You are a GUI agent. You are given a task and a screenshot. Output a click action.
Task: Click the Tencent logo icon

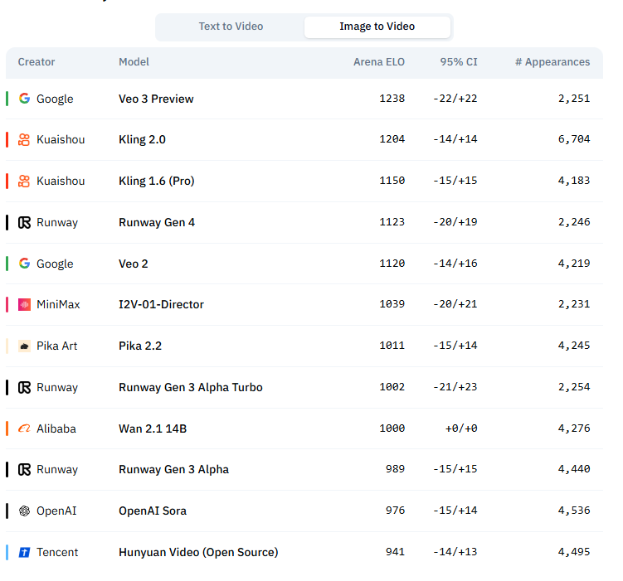pos(24,552)
